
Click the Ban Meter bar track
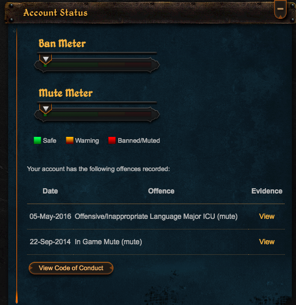click(x=97, y=65)
